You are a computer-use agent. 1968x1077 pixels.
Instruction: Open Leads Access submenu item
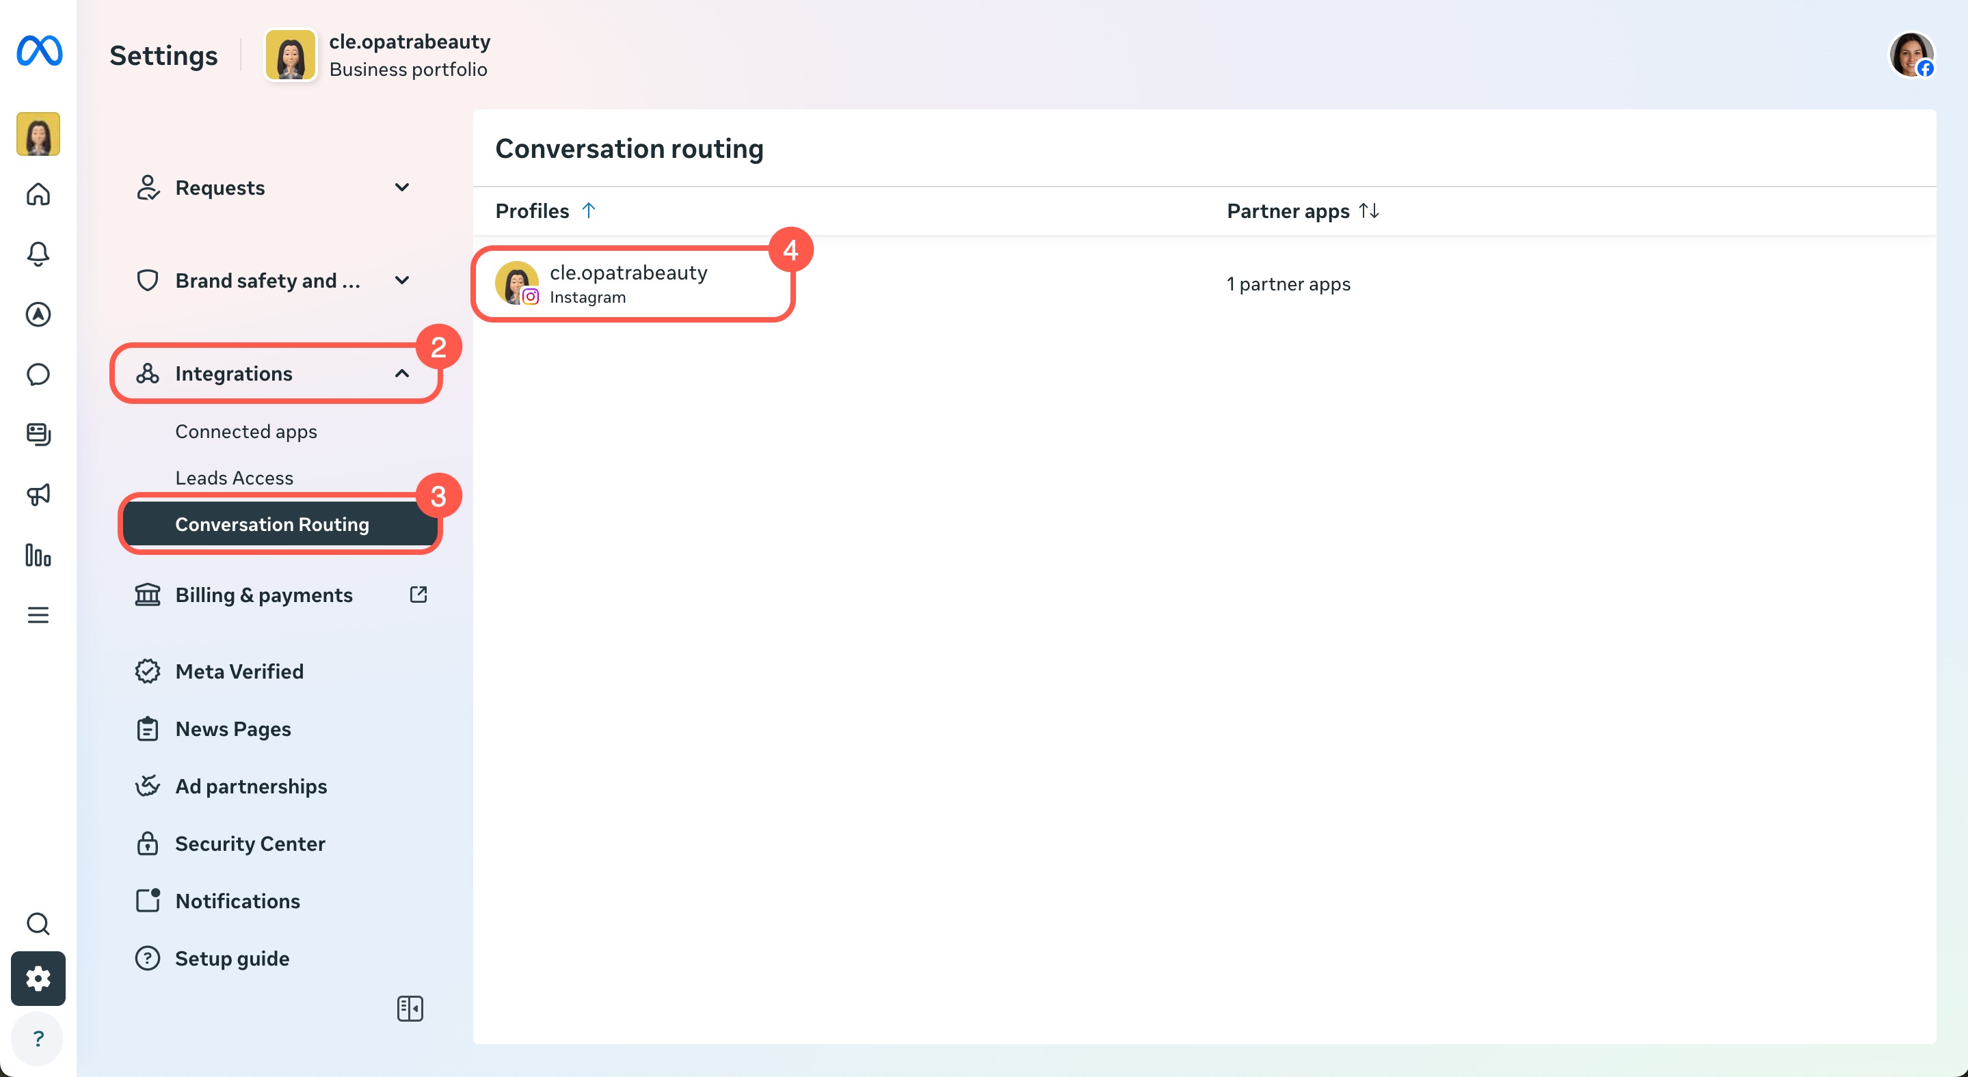click(x=235, y=478)
